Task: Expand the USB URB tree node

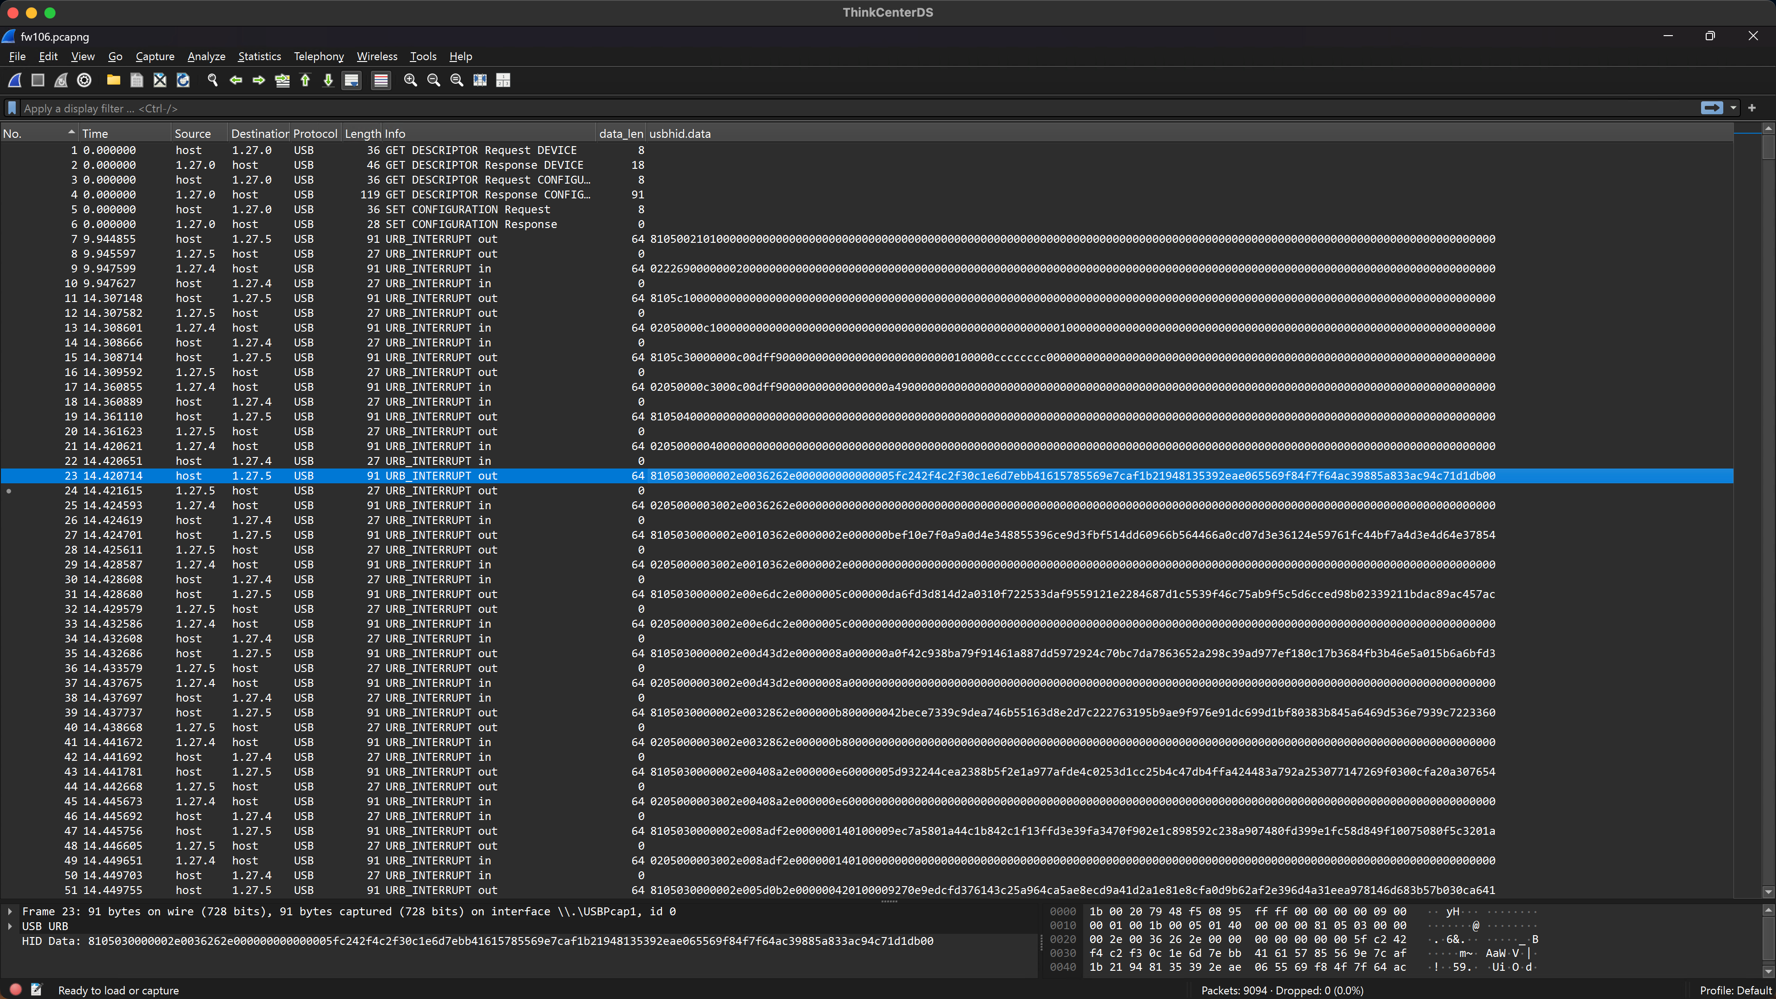Action: click(x=10, y=926)
